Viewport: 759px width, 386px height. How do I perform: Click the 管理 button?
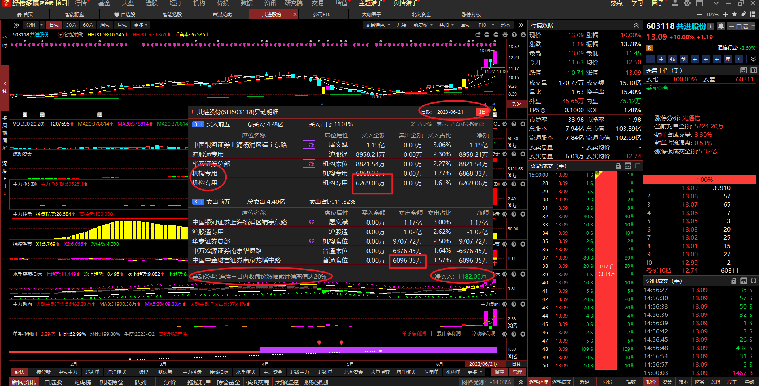pyautogui.click(x=517, y=372)
